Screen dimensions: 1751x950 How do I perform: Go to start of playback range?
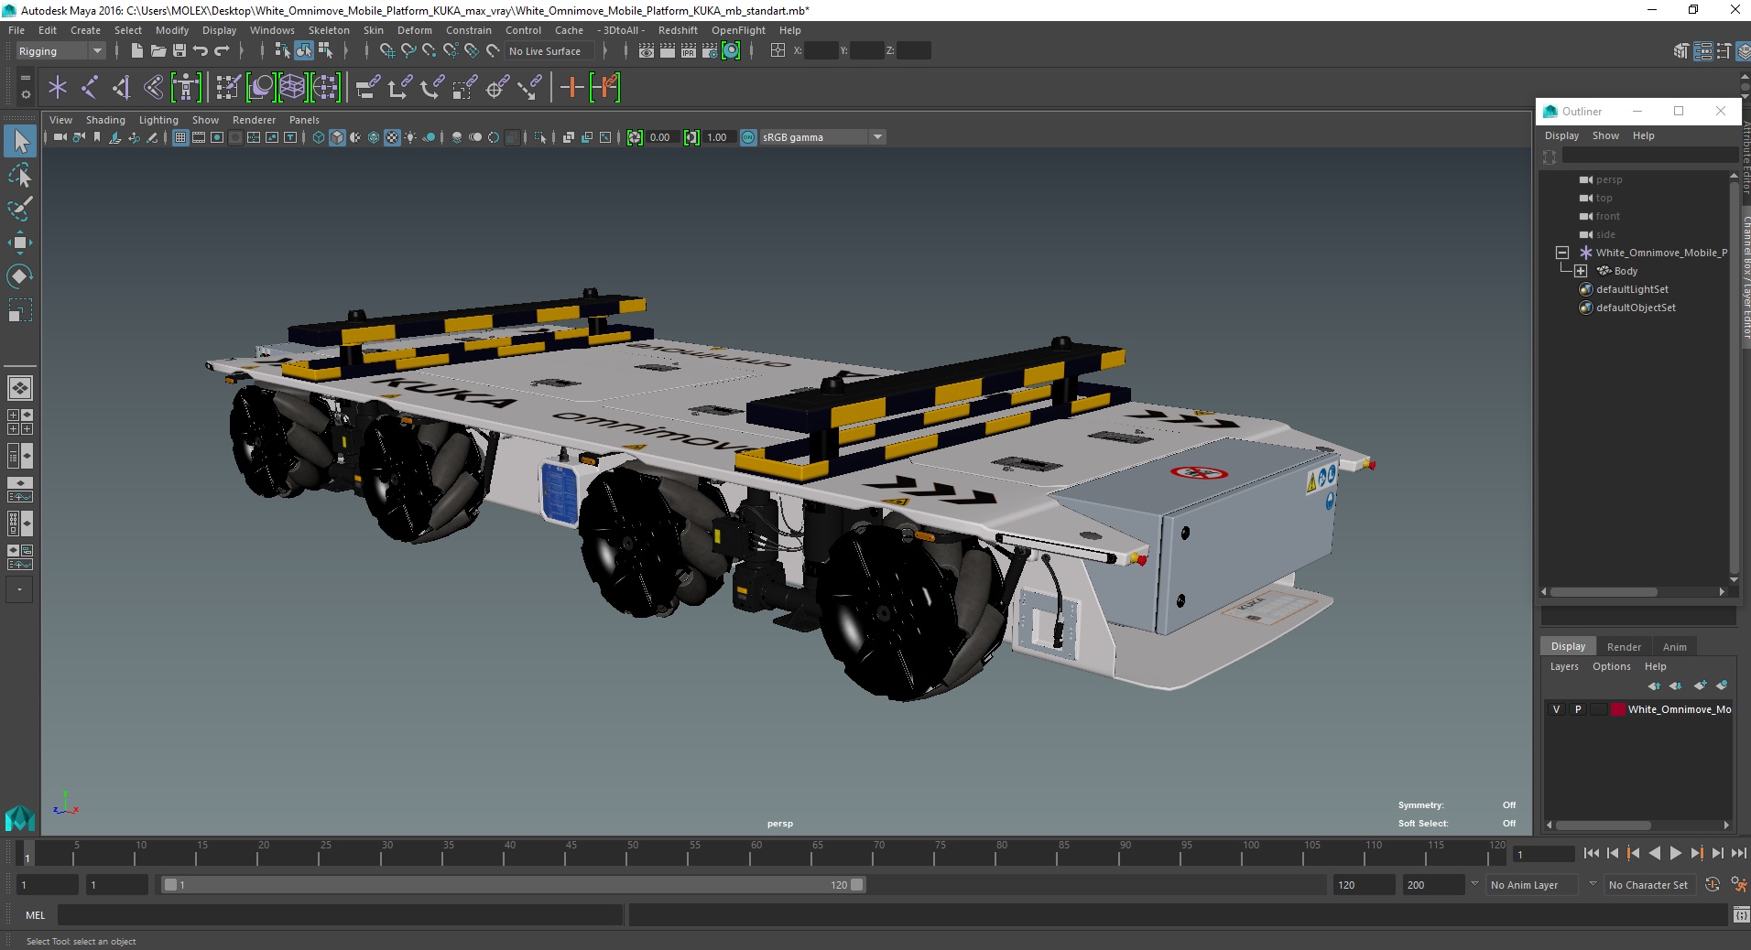pos(1591,853)
